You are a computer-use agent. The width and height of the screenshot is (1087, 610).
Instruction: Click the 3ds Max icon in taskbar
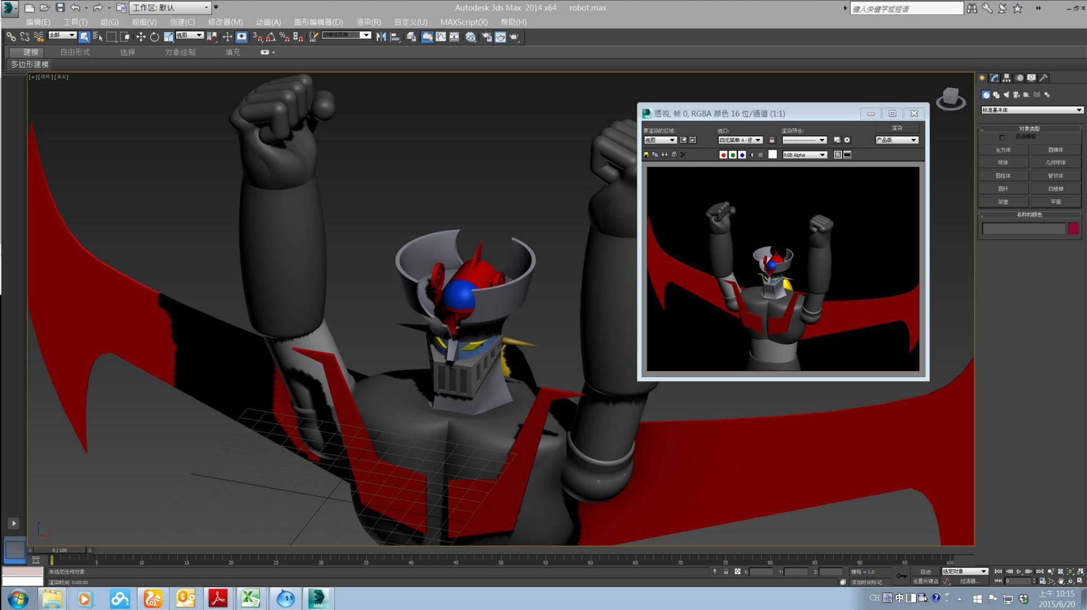pos(318,599)
